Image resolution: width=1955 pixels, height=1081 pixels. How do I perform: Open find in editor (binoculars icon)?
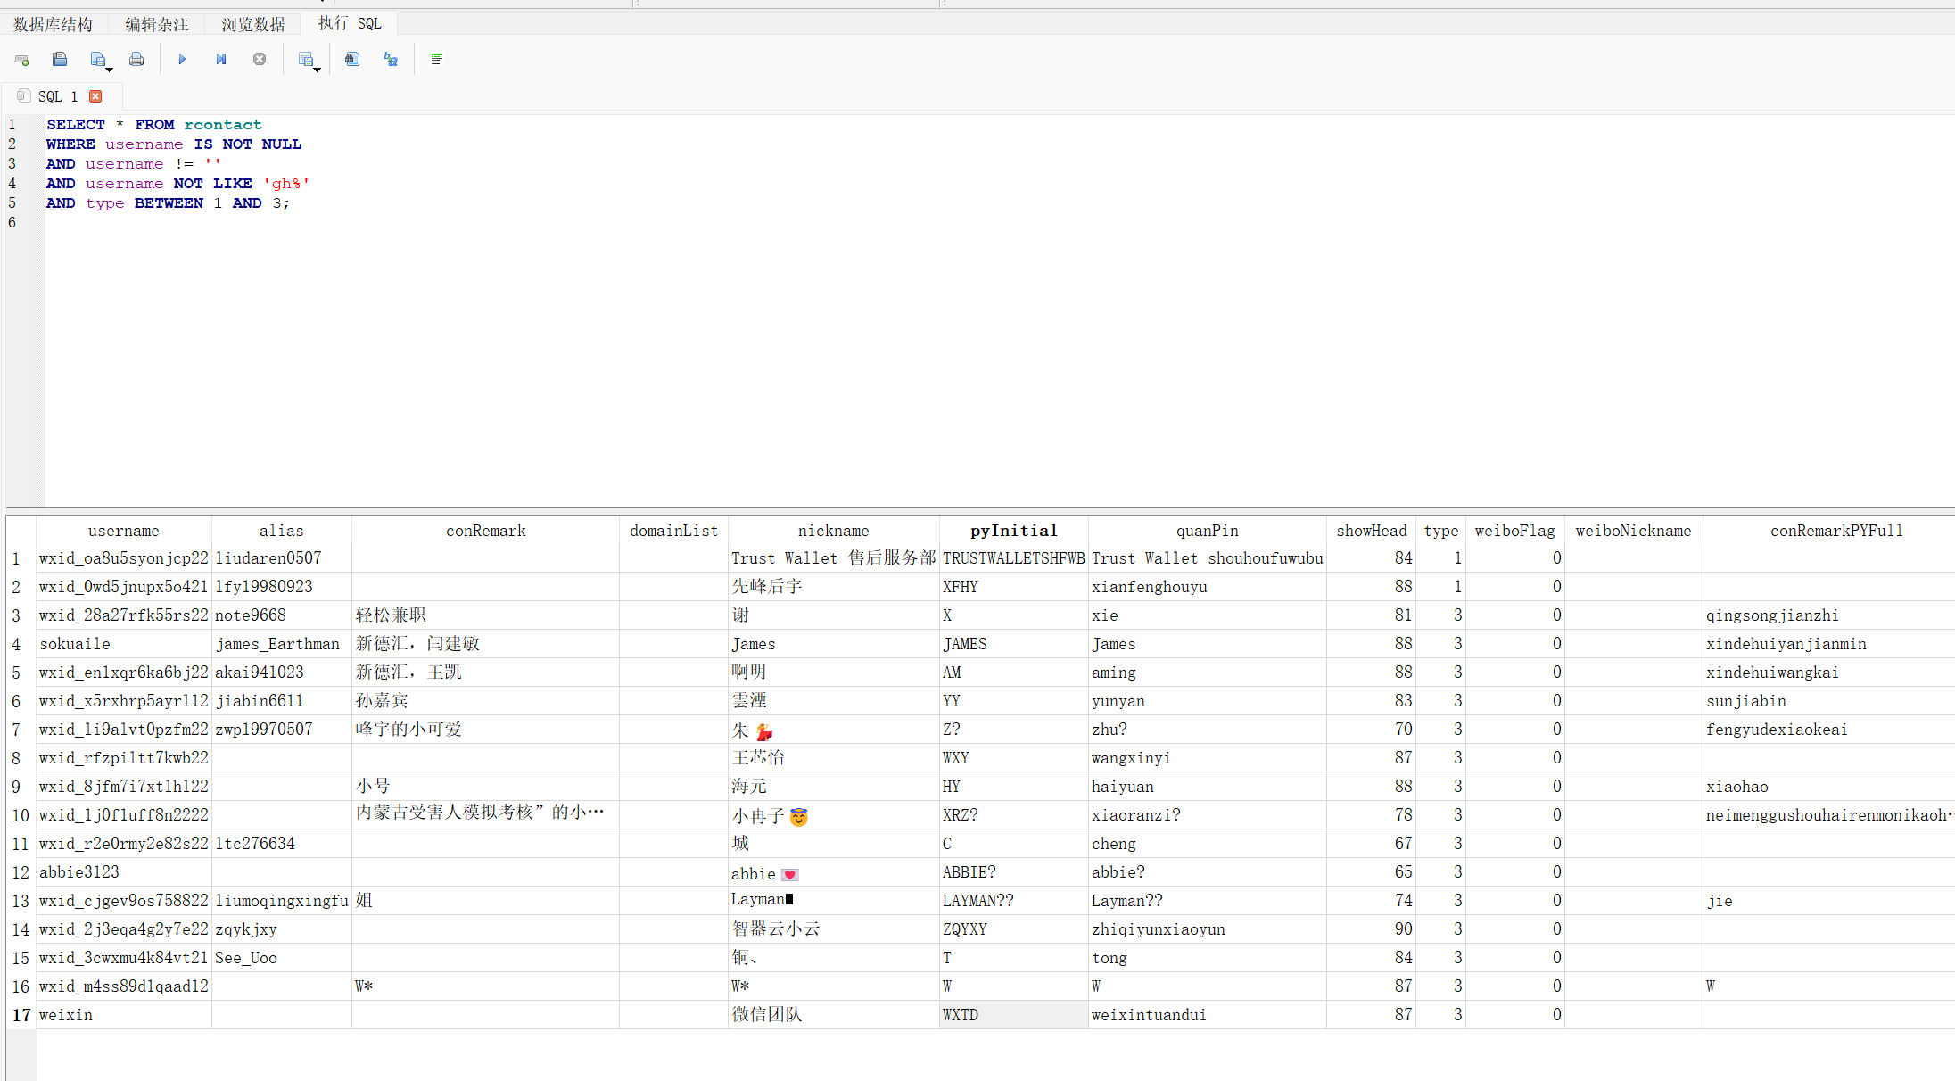(352, 60)
